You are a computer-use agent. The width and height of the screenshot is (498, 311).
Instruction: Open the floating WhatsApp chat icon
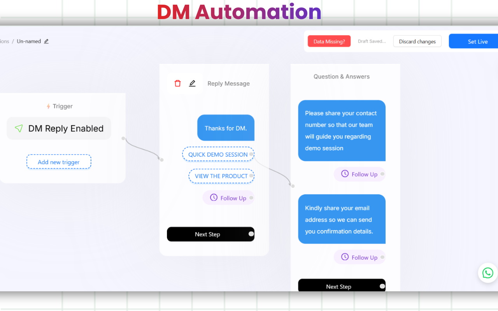[x=487, y=273]
